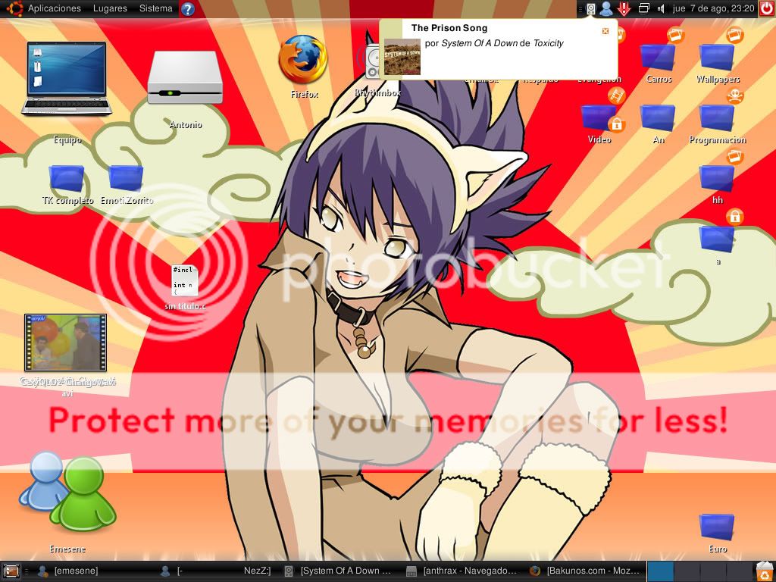The image size is (776, 582).
Task: Open the Sistema menu
Action: coord(156,9)
